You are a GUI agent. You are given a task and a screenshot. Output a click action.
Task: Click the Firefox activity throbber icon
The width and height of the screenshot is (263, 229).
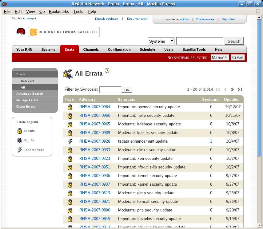tap(258, 11)
